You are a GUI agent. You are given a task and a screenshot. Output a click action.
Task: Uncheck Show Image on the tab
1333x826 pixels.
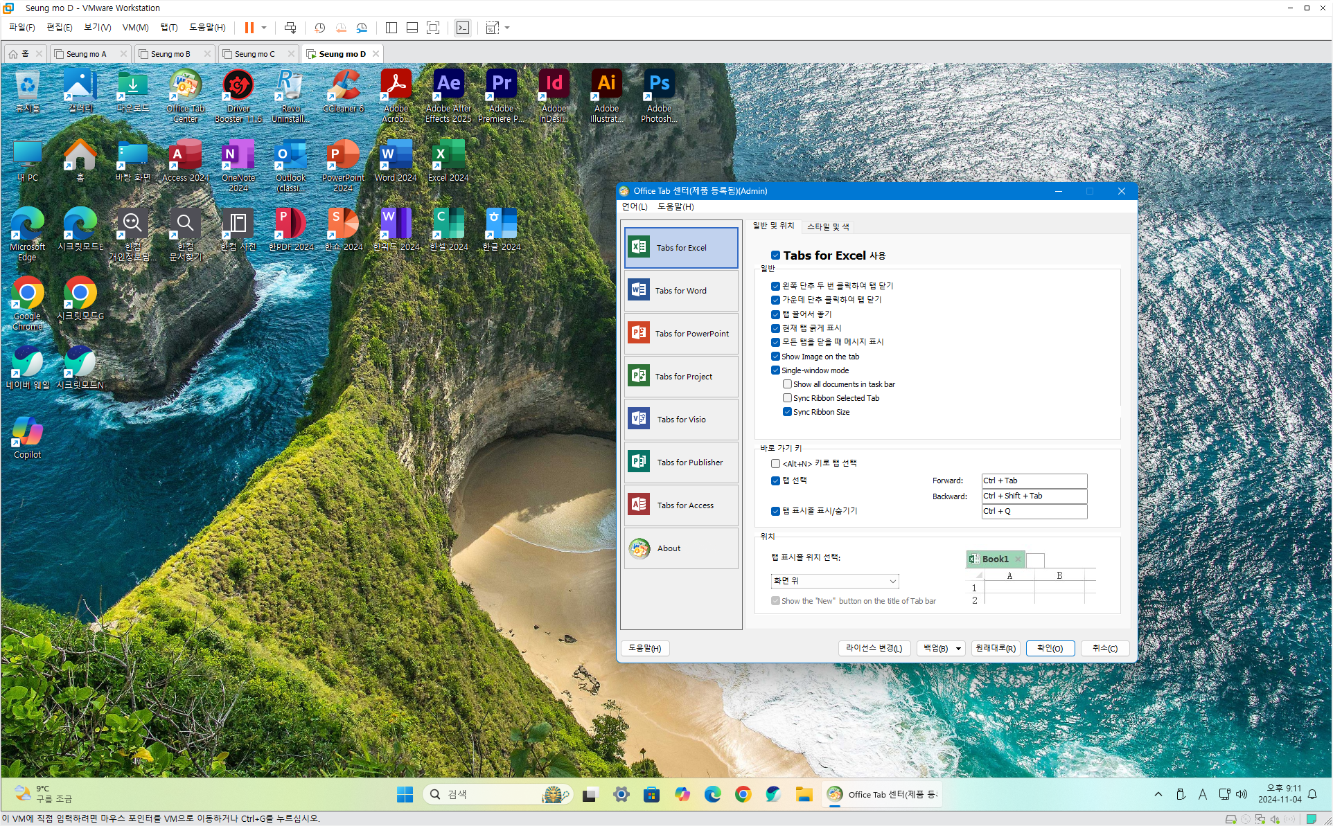[776, 357]
